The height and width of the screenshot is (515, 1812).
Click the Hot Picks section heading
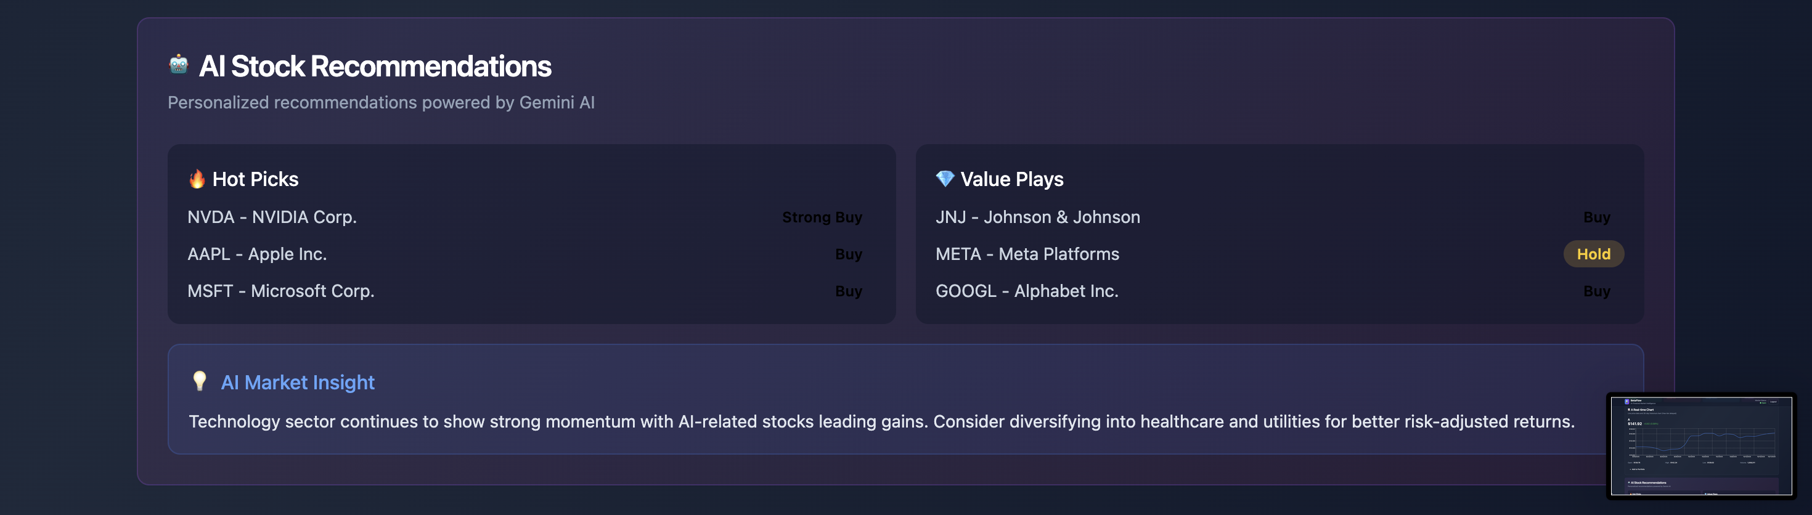255,179
